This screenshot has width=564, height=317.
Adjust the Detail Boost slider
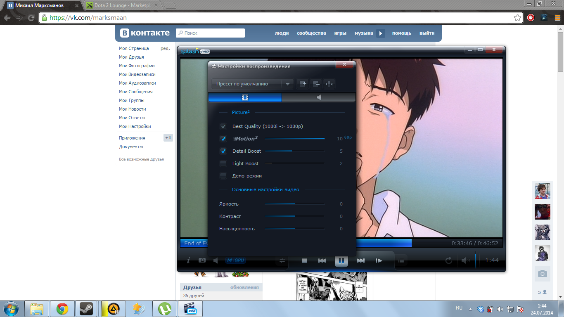(x=294, y=151)
